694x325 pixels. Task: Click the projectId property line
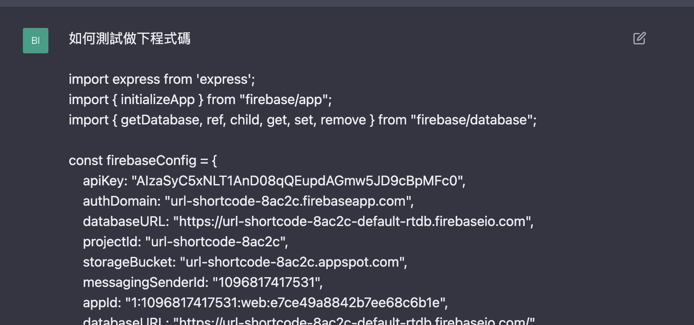[185, 242]
